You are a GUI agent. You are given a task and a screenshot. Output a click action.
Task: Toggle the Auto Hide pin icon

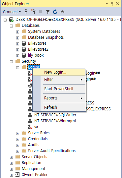[112, 4]
